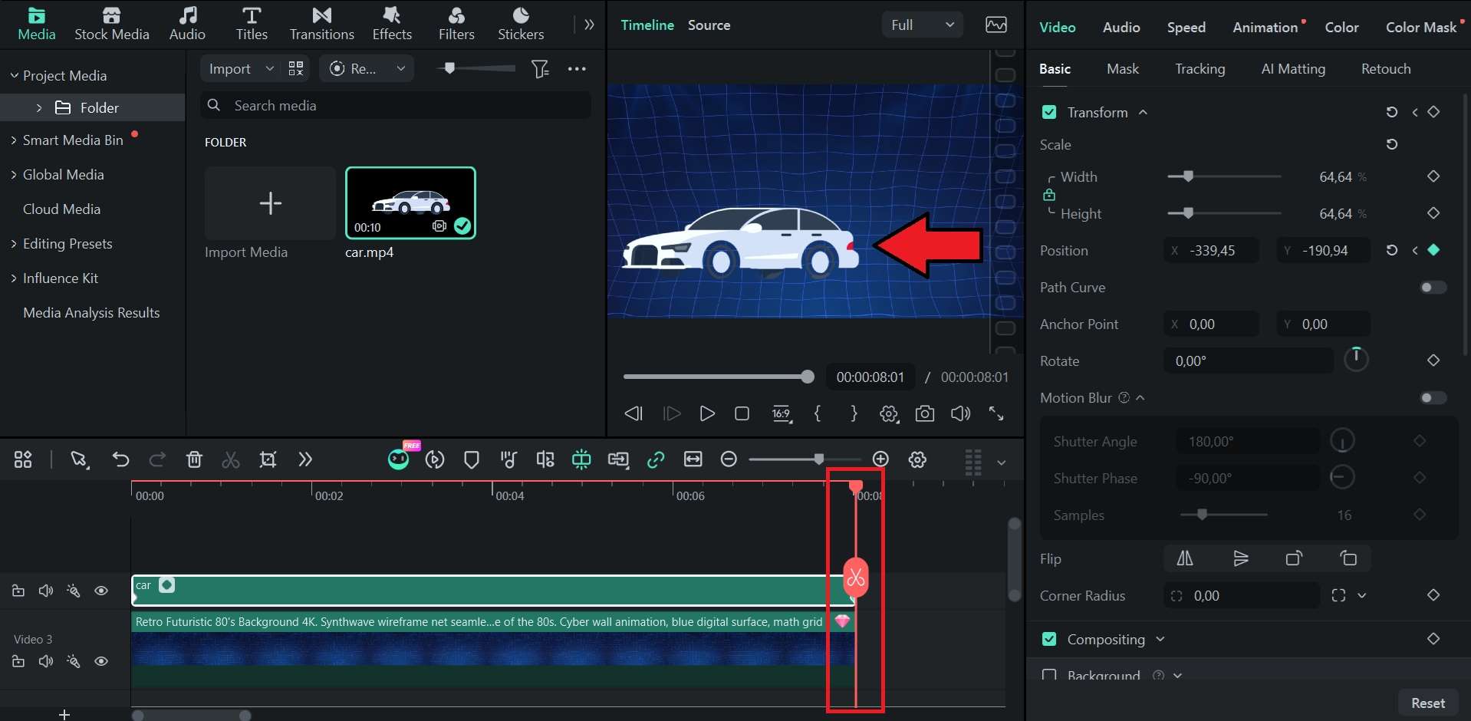1471x721 pixels.
Task: Uncheck the Compositing checkbox
Action: pos(1049,639)
